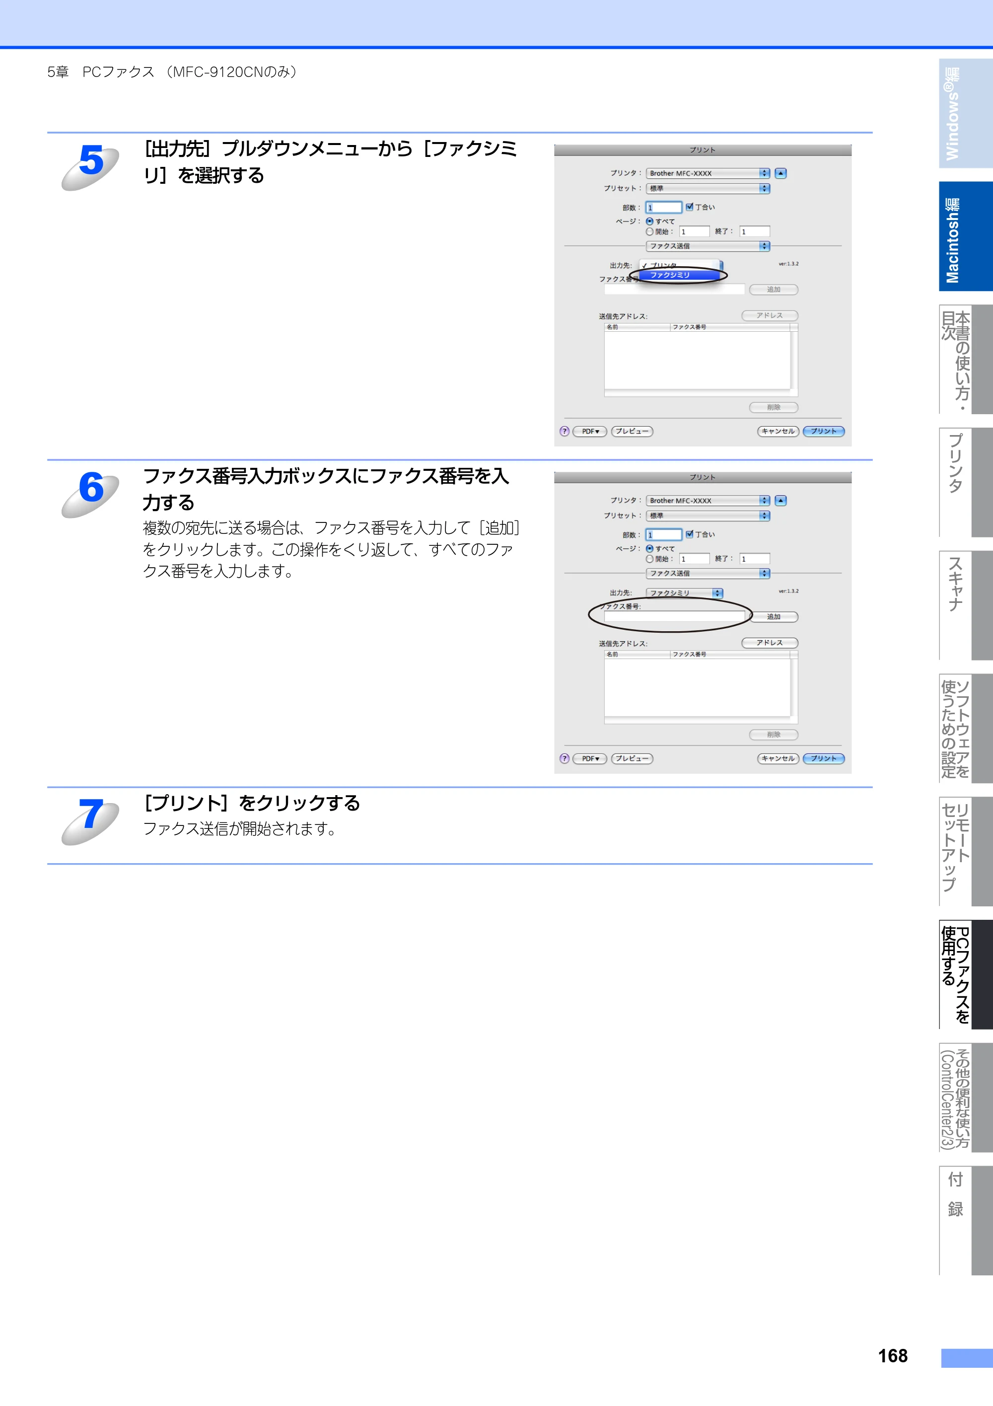Open the Windows編 side tab

[x=966, y=113]
